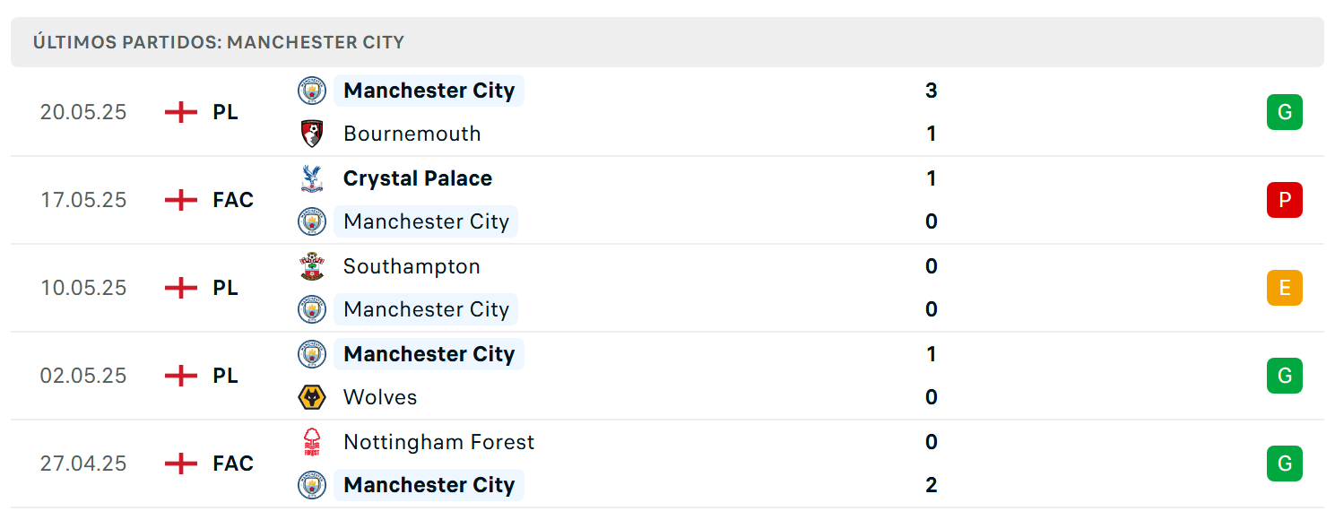Open the Nottingham Forest team link
Viewport: 1335px width, 520px height.
[x=438, y=442]
